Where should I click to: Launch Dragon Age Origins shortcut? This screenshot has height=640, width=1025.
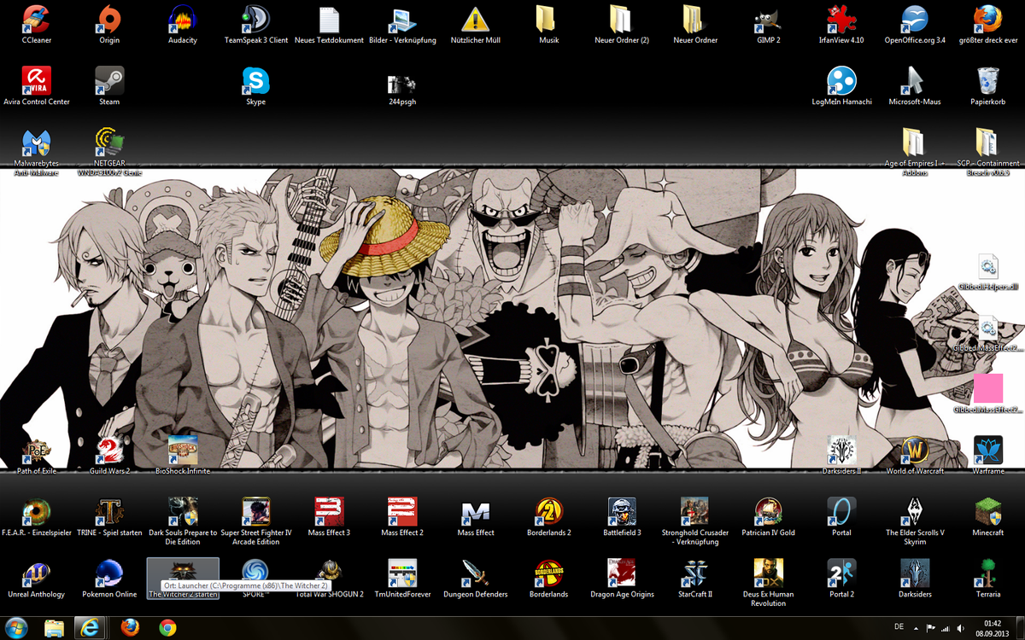point(622,573)
